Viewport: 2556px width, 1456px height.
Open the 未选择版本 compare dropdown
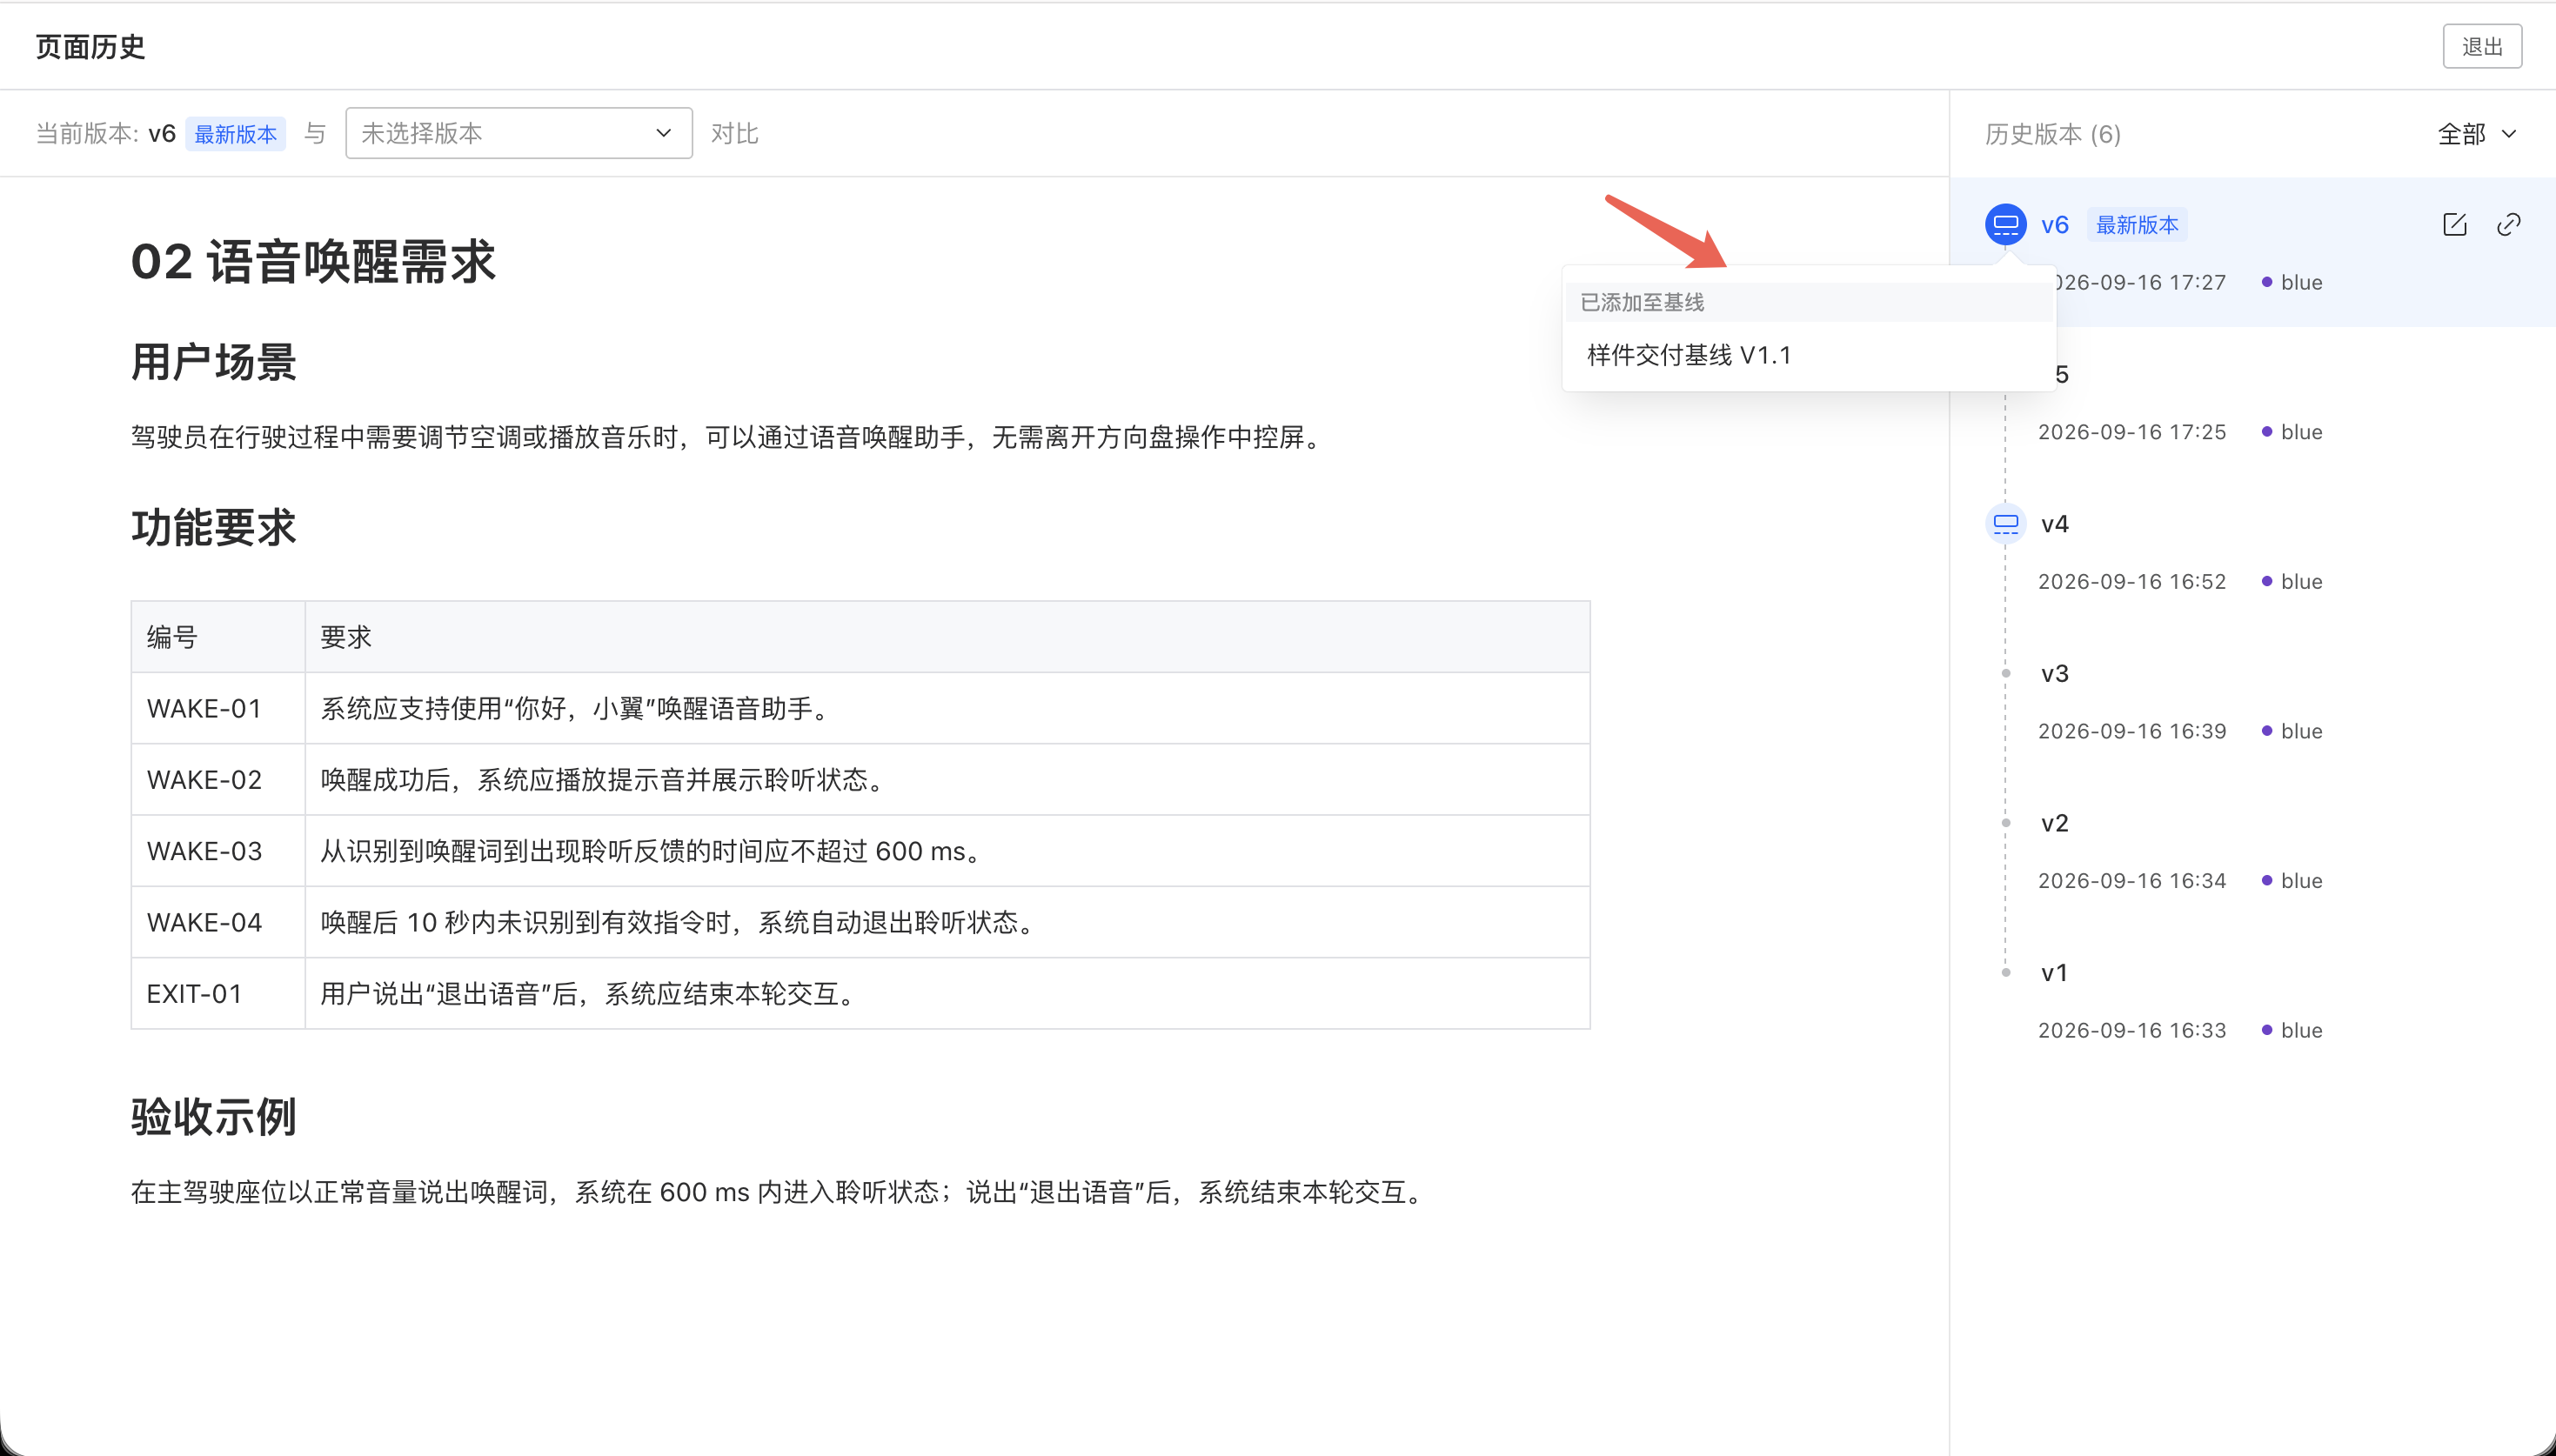click(x=518, y=133)
